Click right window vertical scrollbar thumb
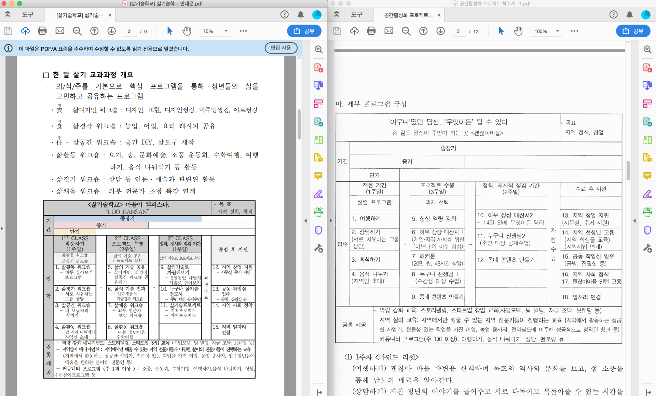The height and width of the screenshot is (396, 656). coord(628,170)
